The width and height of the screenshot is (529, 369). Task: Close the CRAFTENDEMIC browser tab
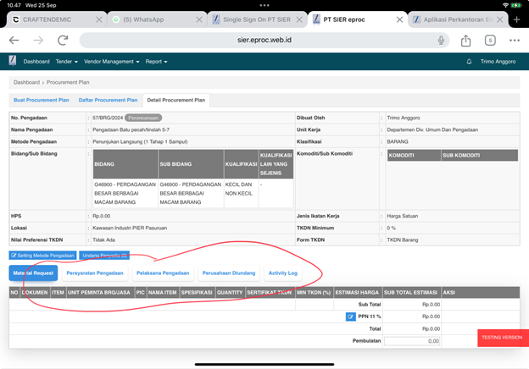pyautogui.click(x=100, y=19)
